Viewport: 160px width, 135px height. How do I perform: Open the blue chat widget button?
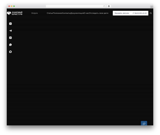[144, 123]
